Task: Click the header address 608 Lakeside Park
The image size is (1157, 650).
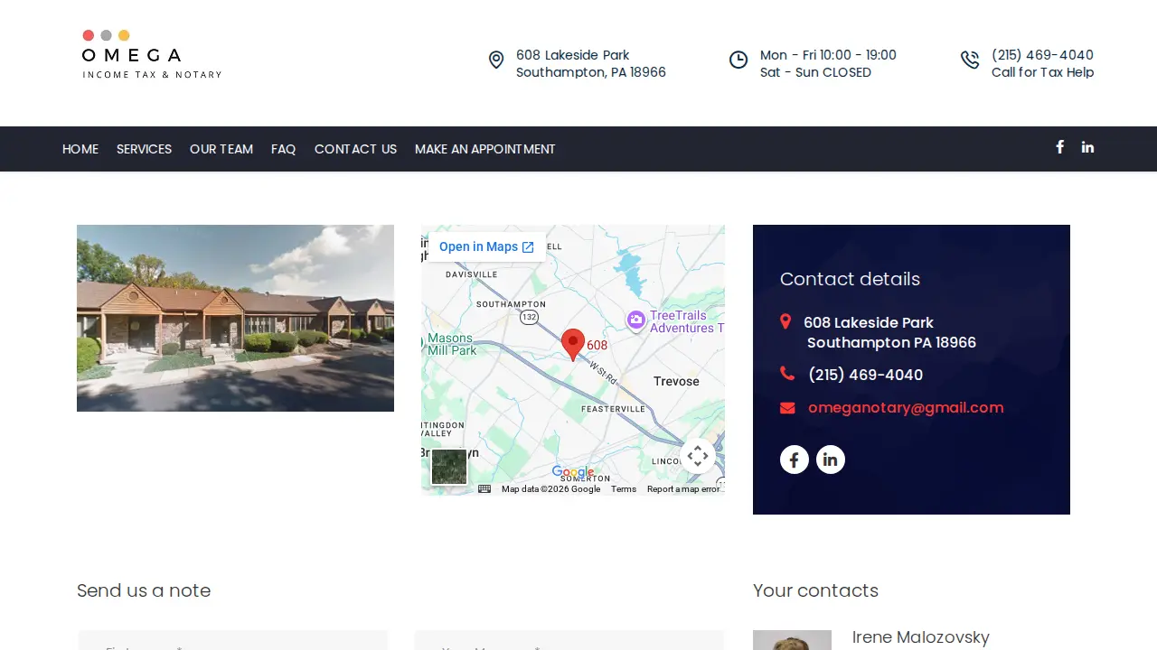Action: coord(573,55)
